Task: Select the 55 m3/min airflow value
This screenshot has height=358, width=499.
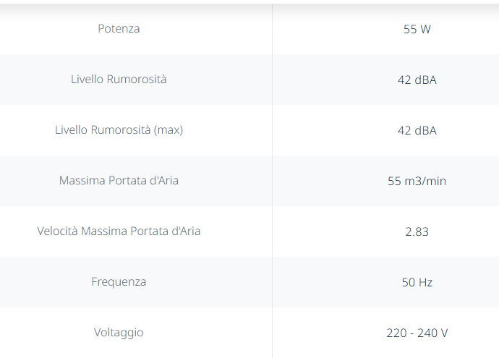Action: pyautogui.click(x=417, y=182)
